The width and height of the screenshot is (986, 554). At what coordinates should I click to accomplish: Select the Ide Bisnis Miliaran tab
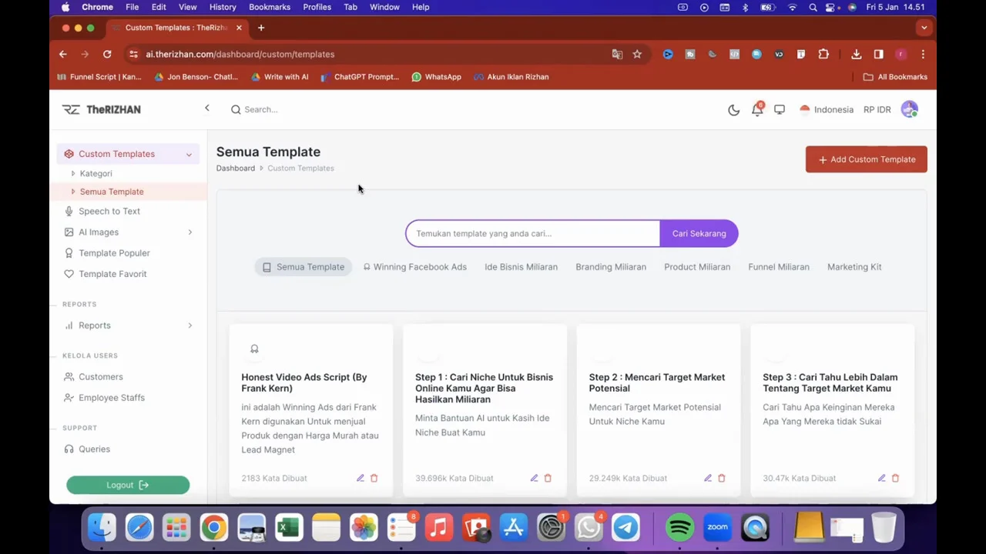pos(521,267)
